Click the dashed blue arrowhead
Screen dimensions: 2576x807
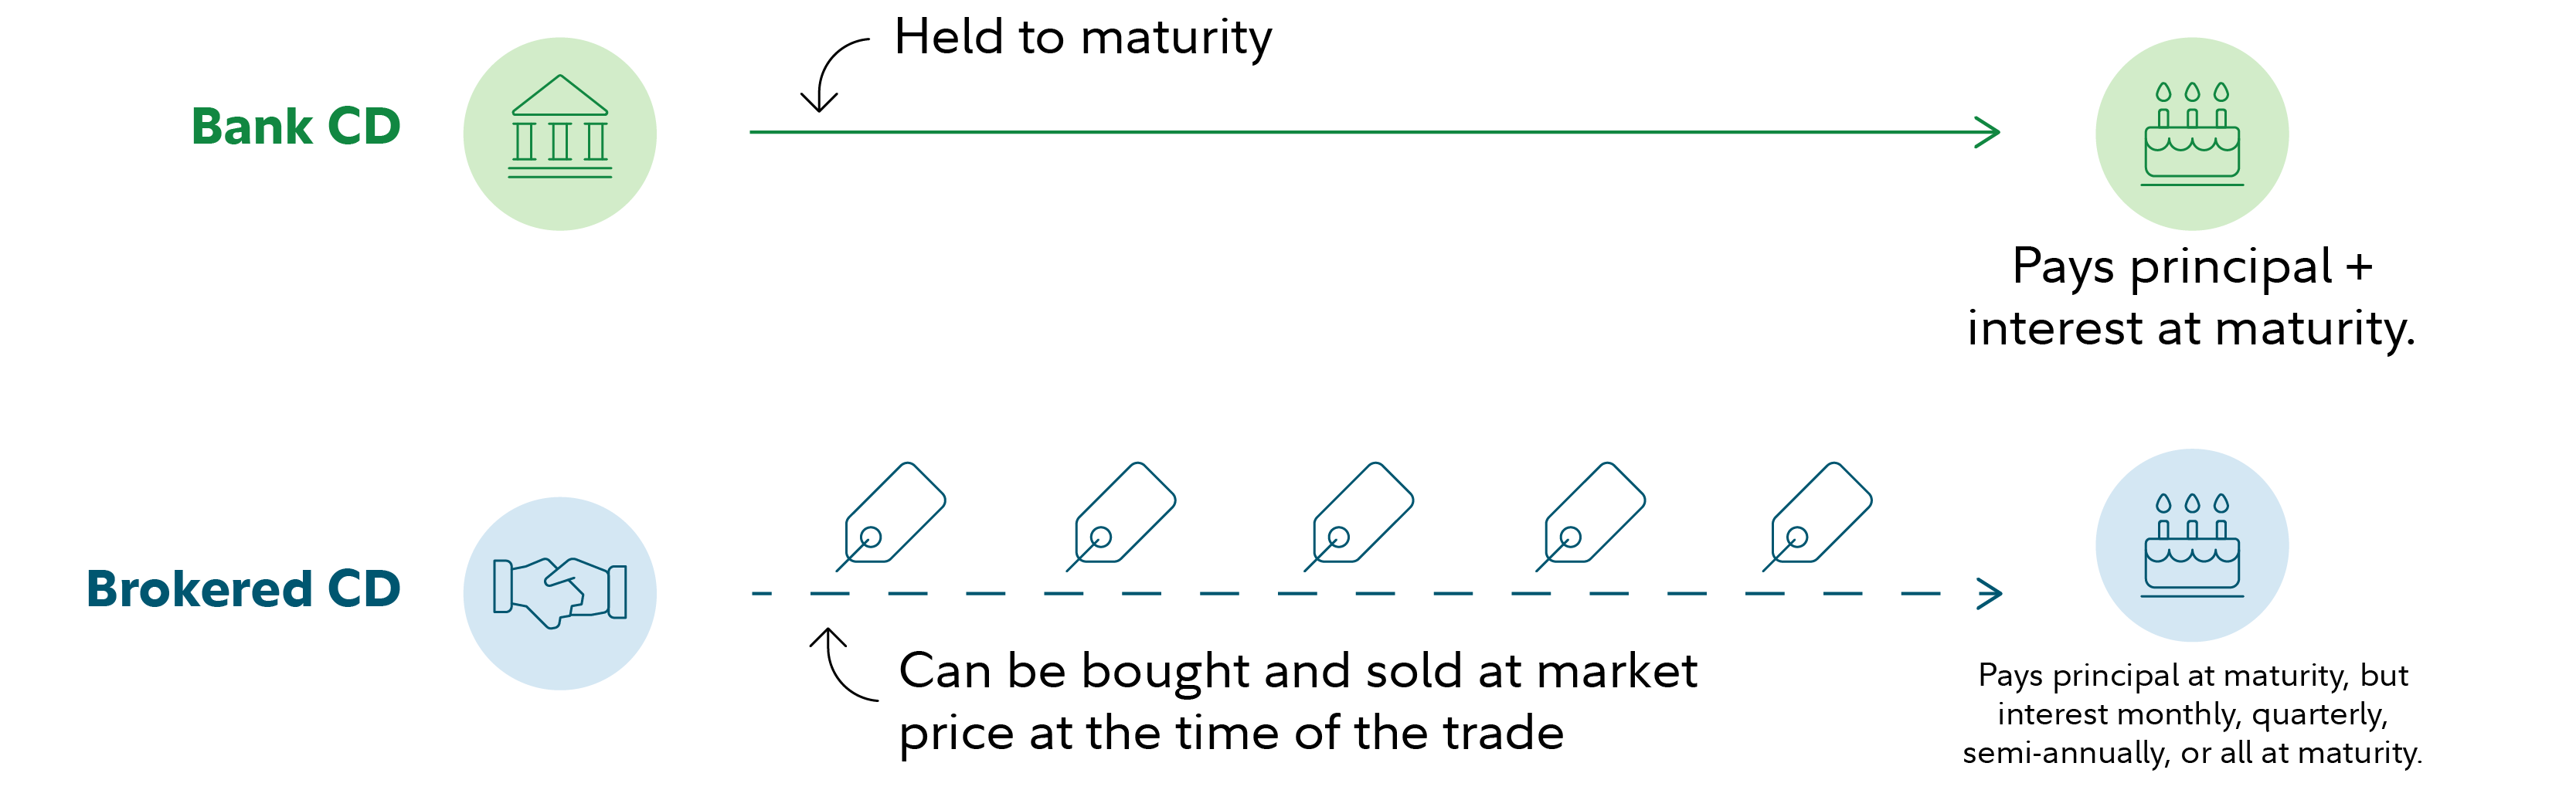click(1989, 594)
